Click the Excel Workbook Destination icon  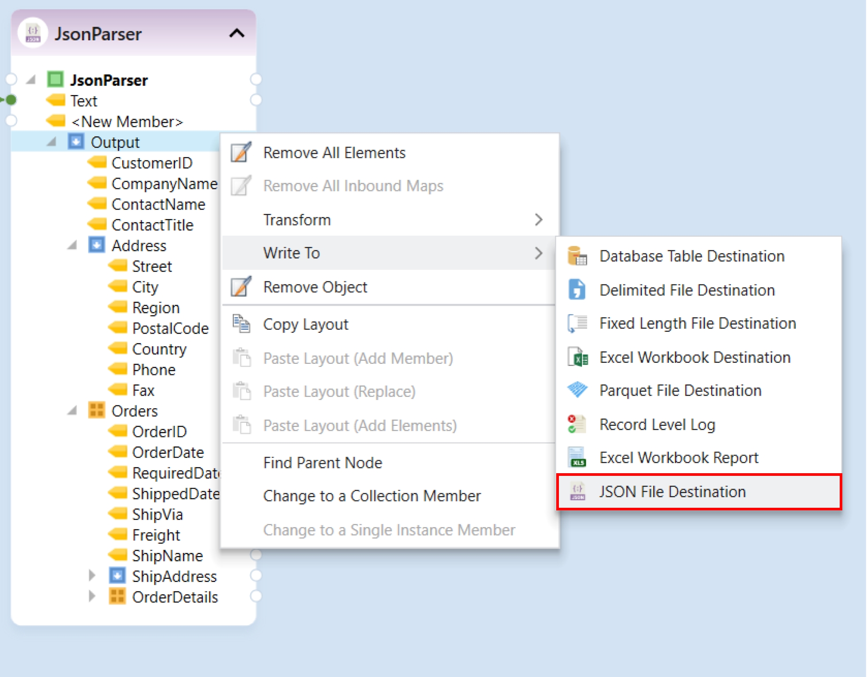click(577, 357)
